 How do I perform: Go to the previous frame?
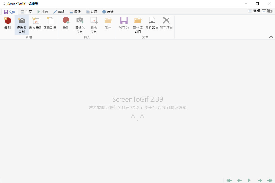tap(239, 180)
